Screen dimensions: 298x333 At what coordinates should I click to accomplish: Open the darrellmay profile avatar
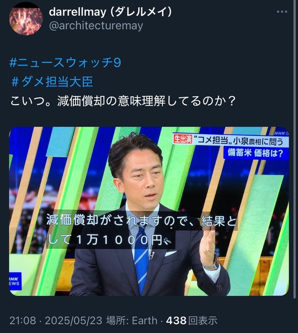(x=26, y=19)
